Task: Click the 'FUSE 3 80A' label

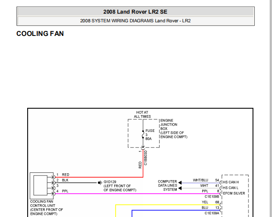Action: tap(150, 135)
